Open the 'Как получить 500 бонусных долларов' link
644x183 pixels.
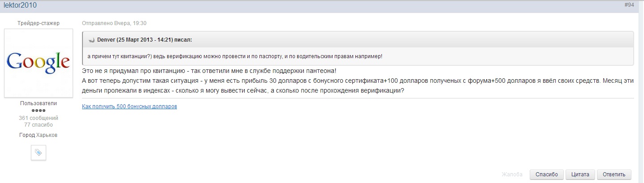(x=130, y=106)
